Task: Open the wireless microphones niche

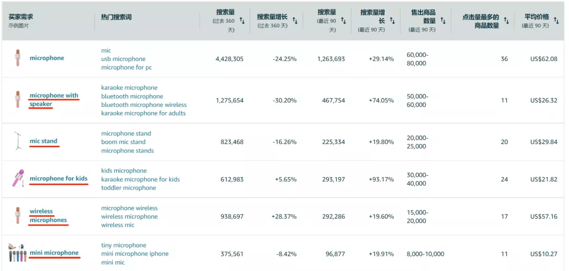Action: [x=48, y=216]
